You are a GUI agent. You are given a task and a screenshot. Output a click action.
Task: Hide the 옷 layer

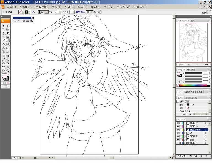(178, 133)
